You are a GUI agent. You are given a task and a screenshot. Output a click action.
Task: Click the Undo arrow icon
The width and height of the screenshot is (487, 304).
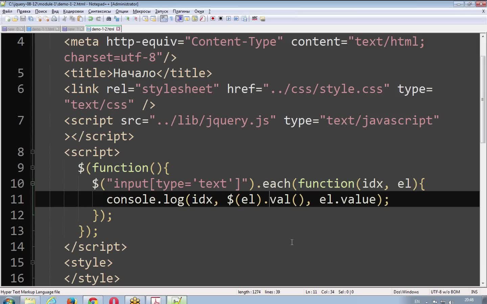coord(91,19)
